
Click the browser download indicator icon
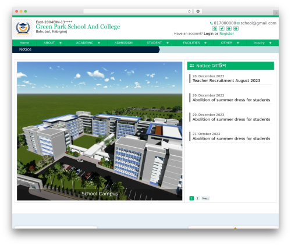198,11
